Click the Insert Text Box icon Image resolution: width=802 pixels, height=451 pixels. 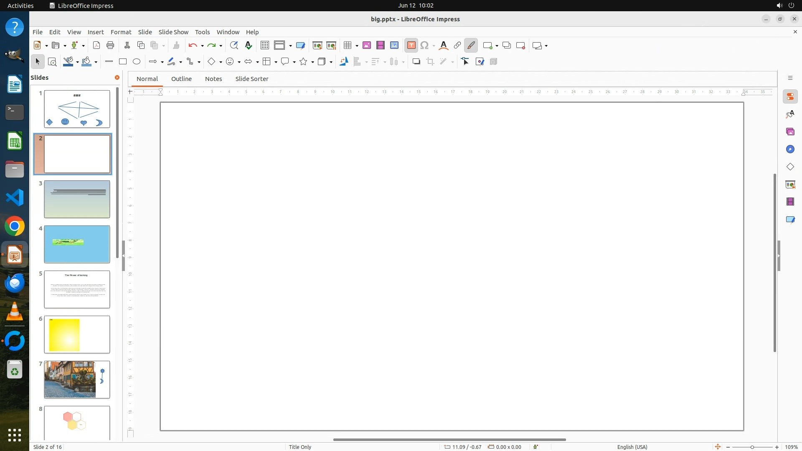pos(411,46)
